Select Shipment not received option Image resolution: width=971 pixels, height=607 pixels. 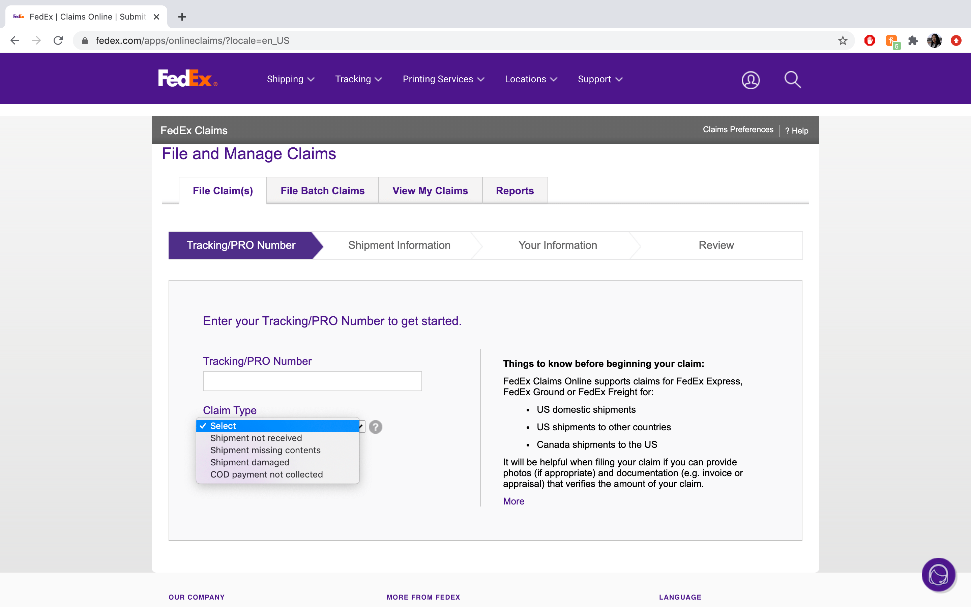point(256,438)
